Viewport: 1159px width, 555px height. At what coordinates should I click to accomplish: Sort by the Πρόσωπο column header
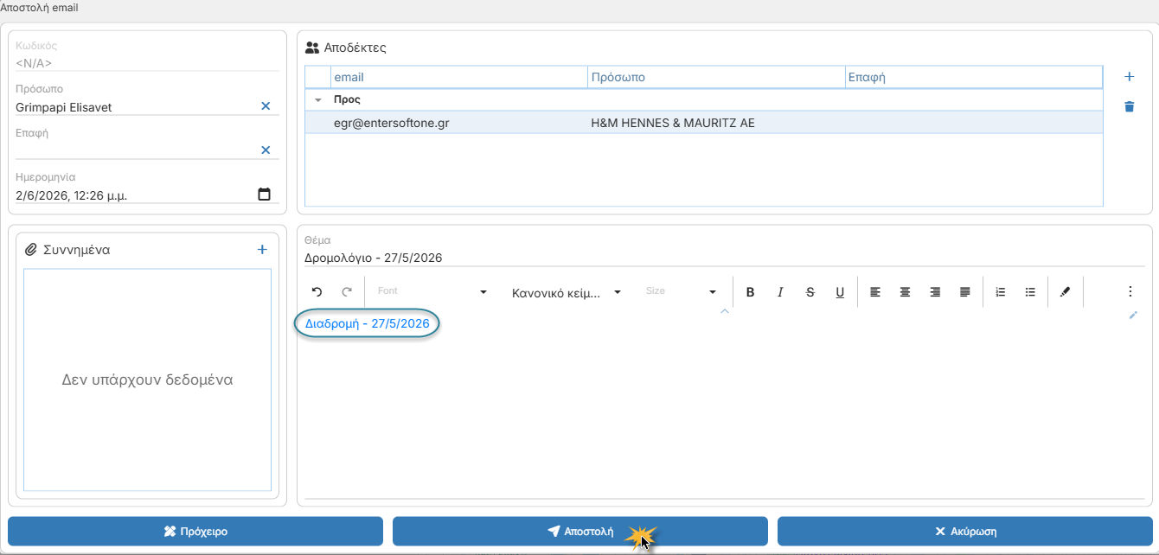[x=716, y=77]
